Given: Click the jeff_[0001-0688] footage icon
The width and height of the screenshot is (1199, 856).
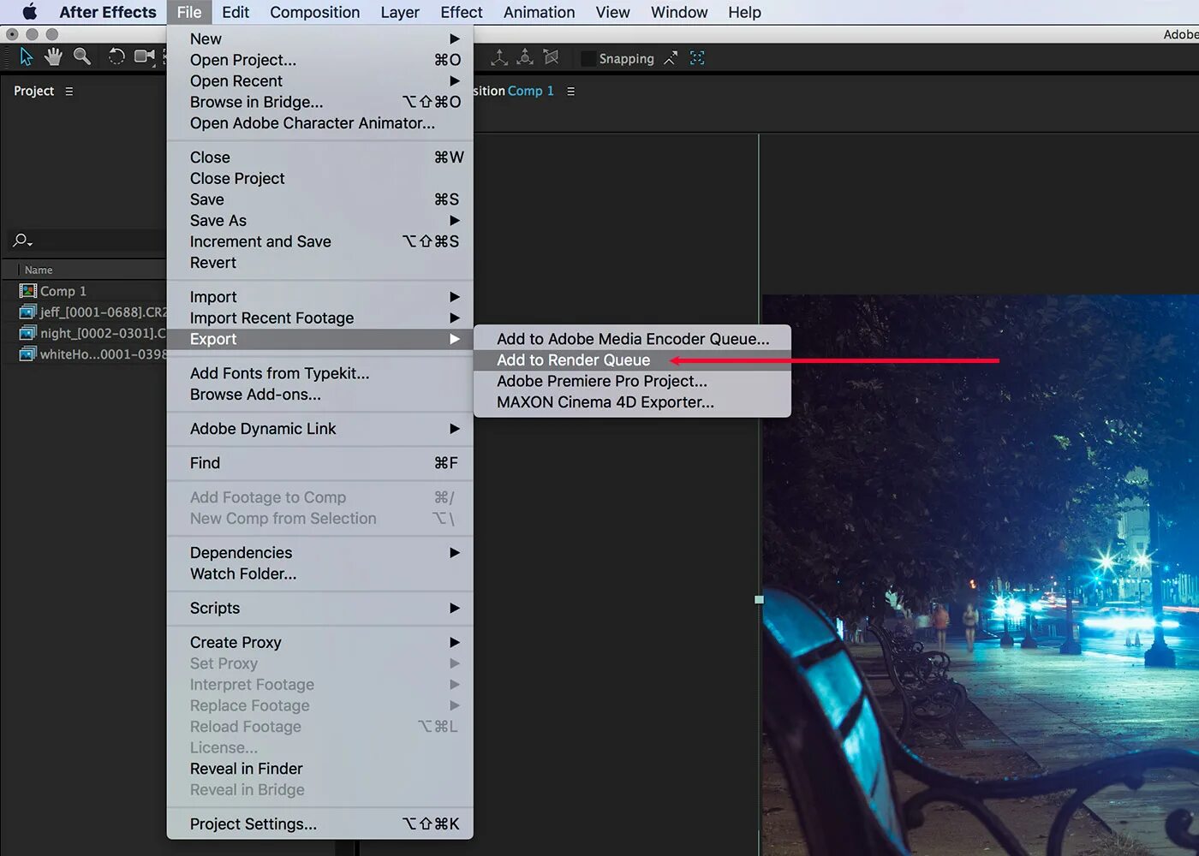Looking at the screenshot, I should [x=28, y=312].
